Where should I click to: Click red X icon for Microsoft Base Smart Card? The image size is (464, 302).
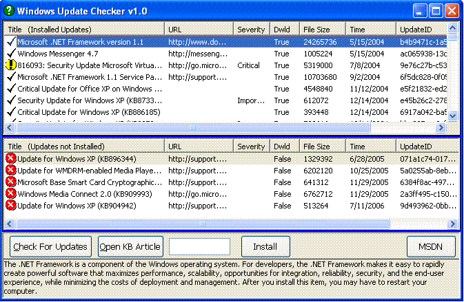click(11, 182)
